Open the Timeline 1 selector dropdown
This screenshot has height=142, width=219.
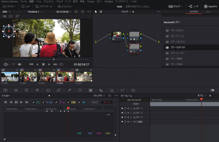tap(35, 12)
